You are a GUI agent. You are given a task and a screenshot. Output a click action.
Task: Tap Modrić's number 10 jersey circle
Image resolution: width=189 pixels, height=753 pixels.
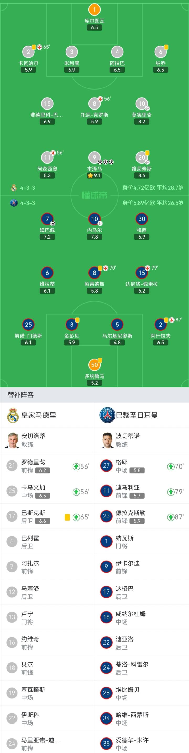[x=141, y=103]
